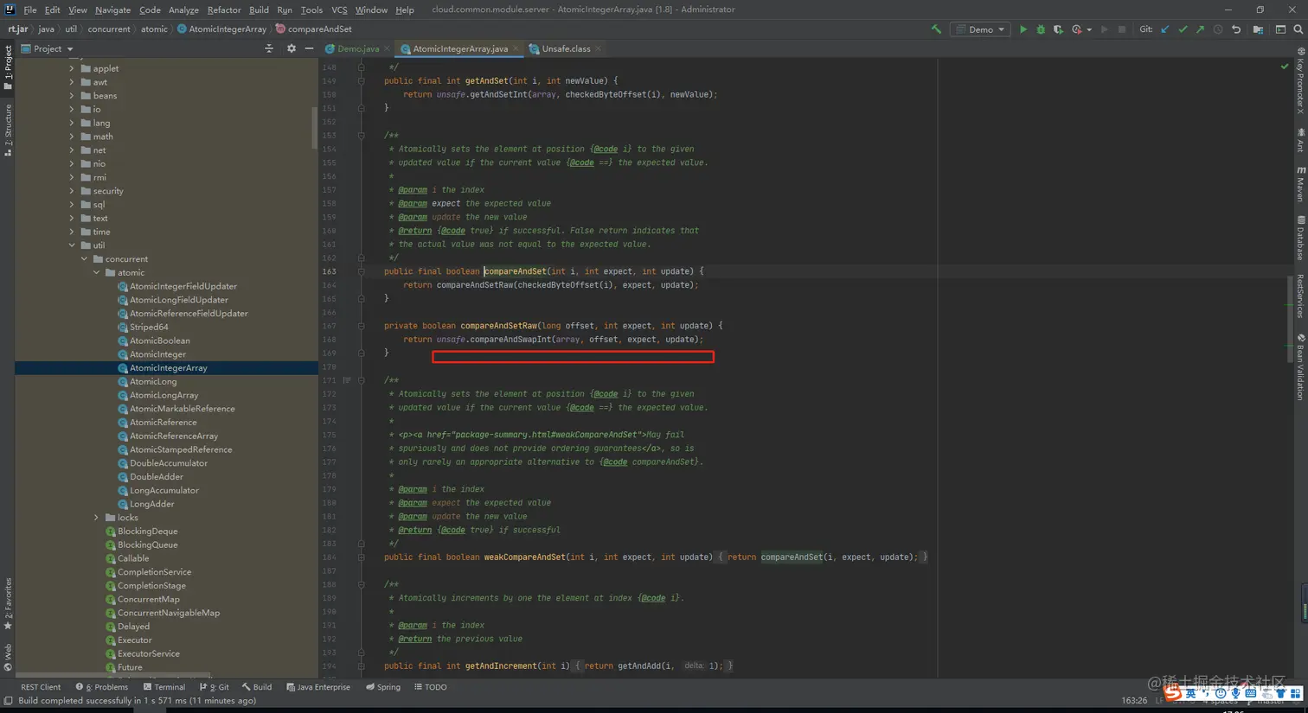Select AtomicLongArray in project tree
This screenshot has width=1308, height=713.
(163, 395)
